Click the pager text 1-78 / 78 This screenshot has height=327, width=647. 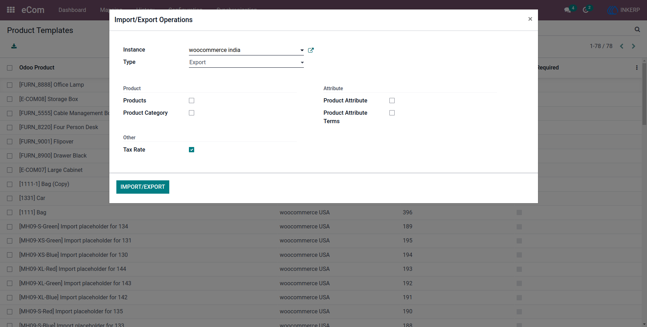click(601, 46)
